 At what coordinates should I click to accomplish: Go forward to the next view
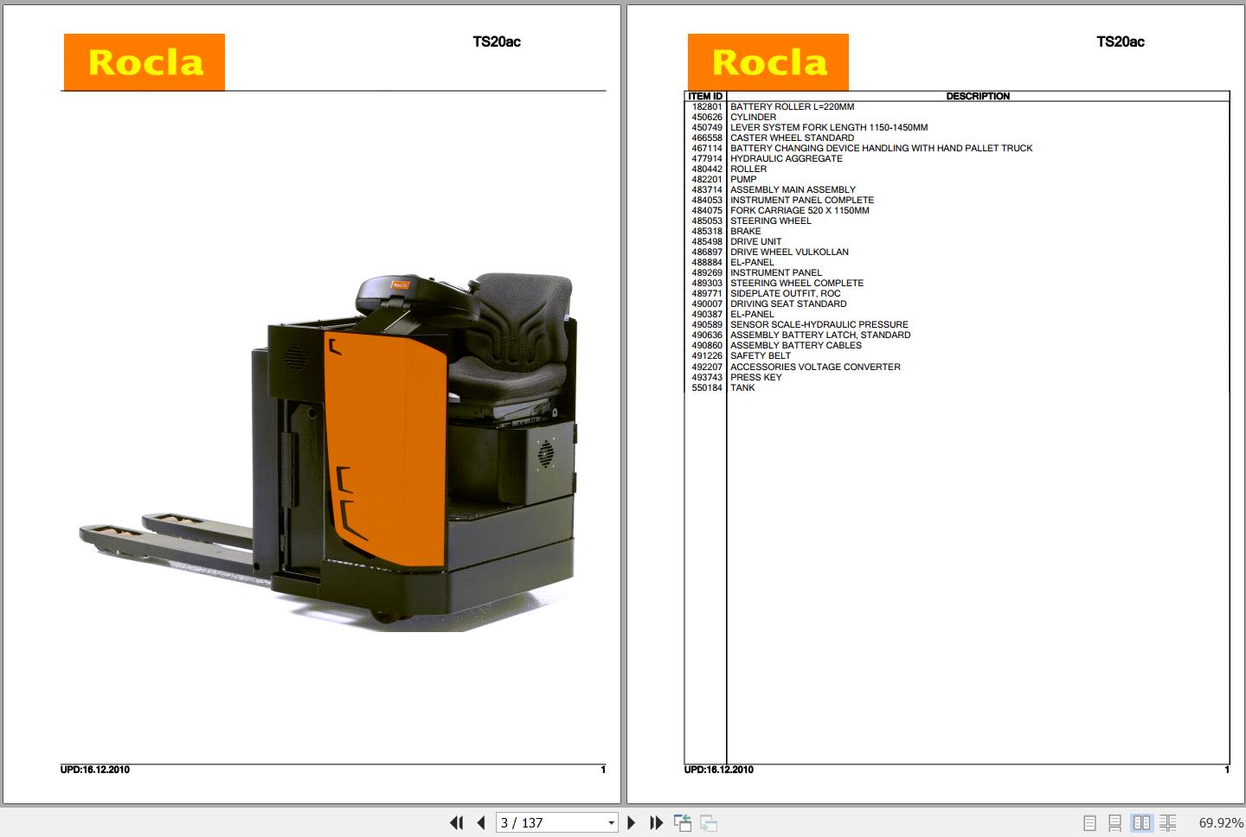tap(710, 822)
